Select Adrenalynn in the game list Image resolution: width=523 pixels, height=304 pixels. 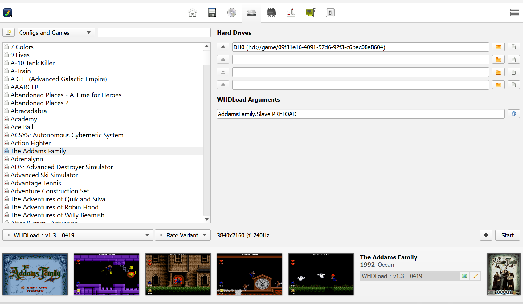[103, 159]
